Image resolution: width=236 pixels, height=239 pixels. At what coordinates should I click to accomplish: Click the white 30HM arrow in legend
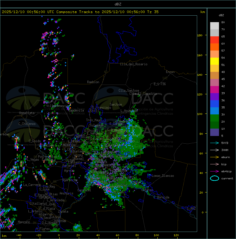214,150
